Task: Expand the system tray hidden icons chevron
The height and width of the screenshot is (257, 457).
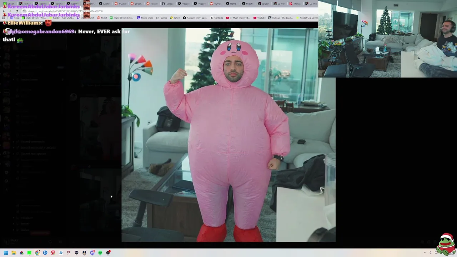Action: (x=425, y=253)
